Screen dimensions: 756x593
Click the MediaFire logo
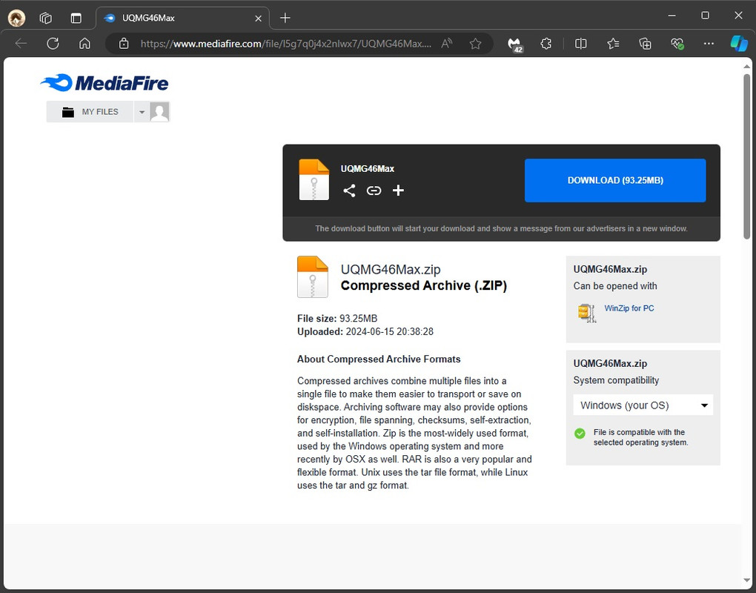(105, 83)
